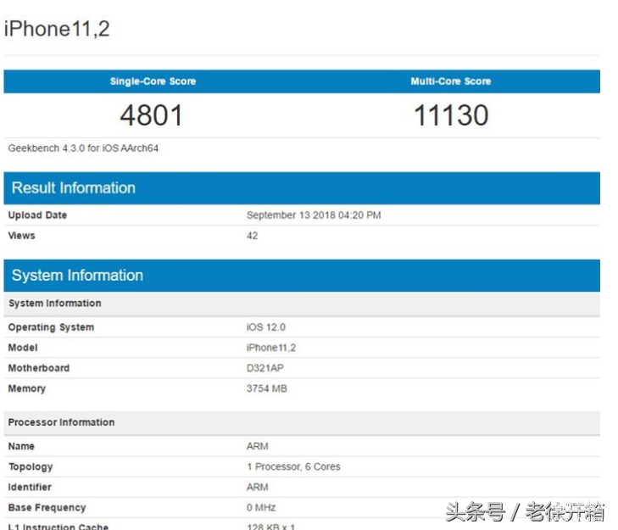Viewport: 618px width, 530px height.
Task: Select the gray System Information subheader row
Action: pyautogui.click(x=302, y=304)
